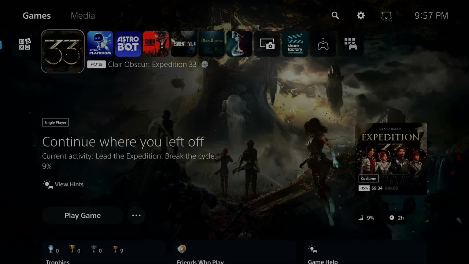Open the Game Help card

pos(366,253)
